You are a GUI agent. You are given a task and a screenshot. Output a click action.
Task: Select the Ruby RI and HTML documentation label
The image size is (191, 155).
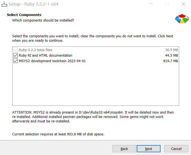tap(45, 56)
